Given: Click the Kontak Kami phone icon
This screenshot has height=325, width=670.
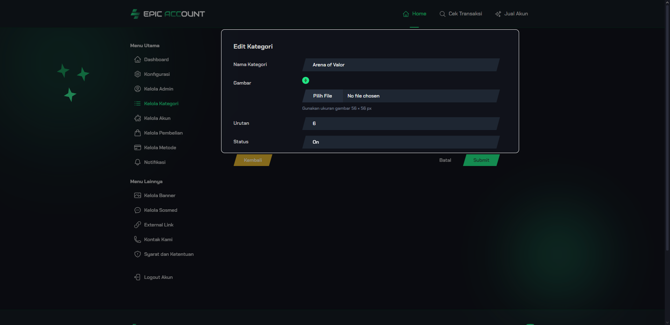Looking at the screenshot, I should 138,239.
